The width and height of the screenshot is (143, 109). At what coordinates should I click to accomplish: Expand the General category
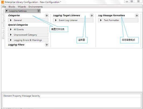(x=11, y=20)
